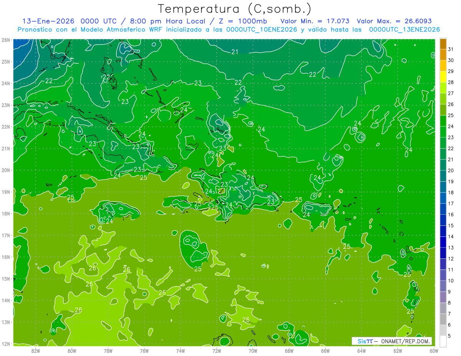Click the title "Temperatura (C,somb.)"
461x356 pixels.
coord(235,9)
